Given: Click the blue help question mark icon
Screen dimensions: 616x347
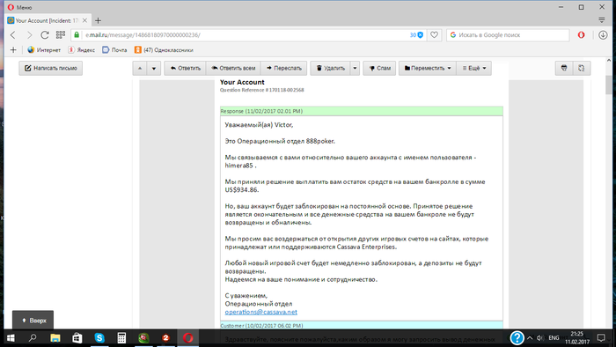Looking at the screenshot, I should (x=517, y=337).
